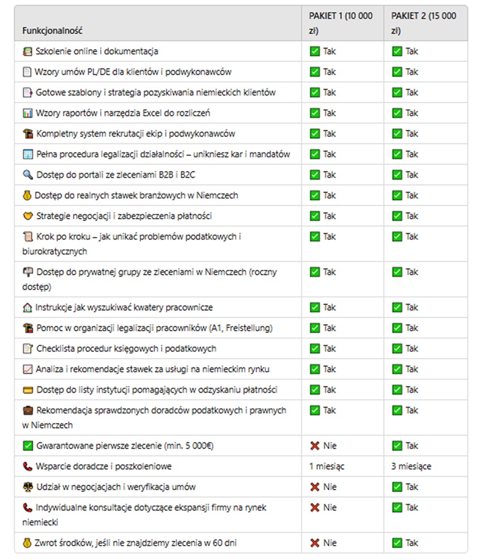Image resolution: width=483 pixels, height=560 pixels.
Task: Click the handshake icon next to Strategie negocjacji
Action: click(x=28, y=216)
